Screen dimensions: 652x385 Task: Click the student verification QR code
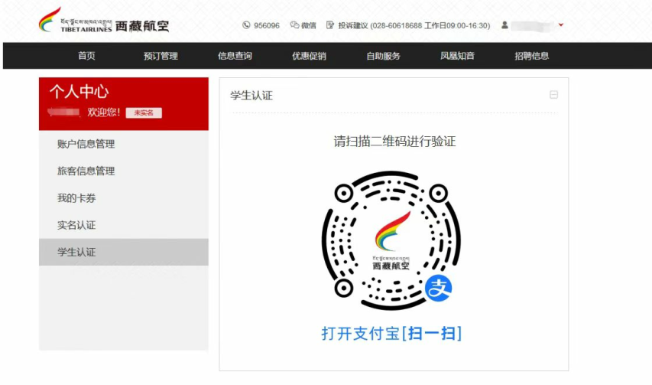point(391,240)
